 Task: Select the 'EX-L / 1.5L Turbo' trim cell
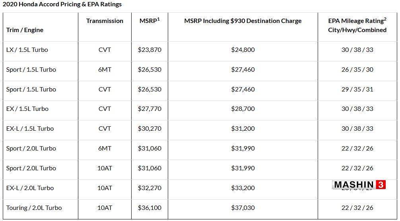pyautogui.click(x=30, y=129)
